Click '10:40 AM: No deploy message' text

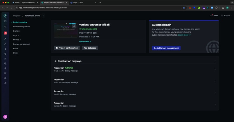[66, 83]
